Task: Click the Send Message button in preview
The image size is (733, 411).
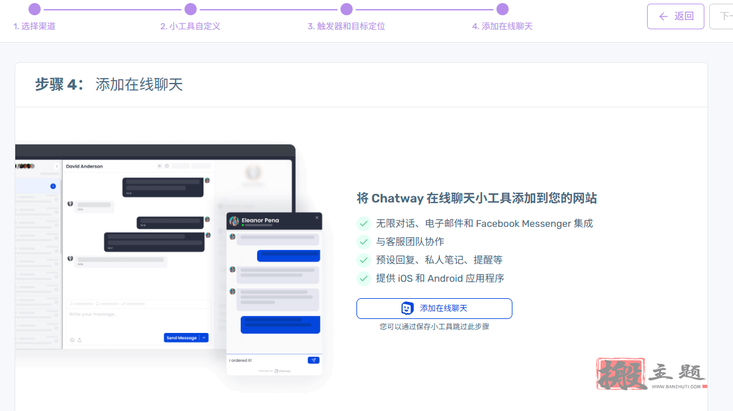Action: pos(182,338)
